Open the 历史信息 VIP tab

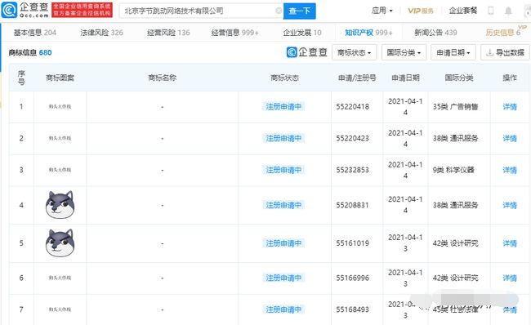coord(503,33)
